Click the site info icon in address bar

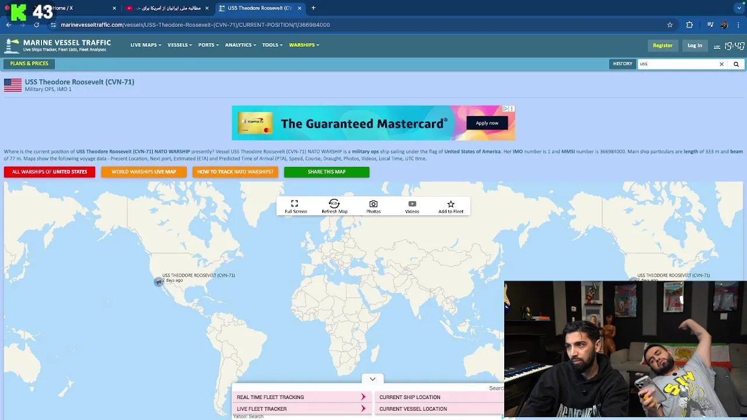[53, 24]
